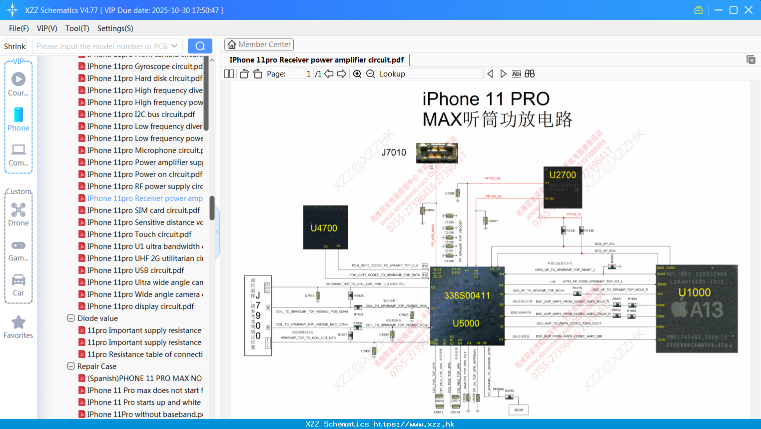Screen dimensions: 761x429
Task: Open the Drone category
Action: [x=18, y=214]
